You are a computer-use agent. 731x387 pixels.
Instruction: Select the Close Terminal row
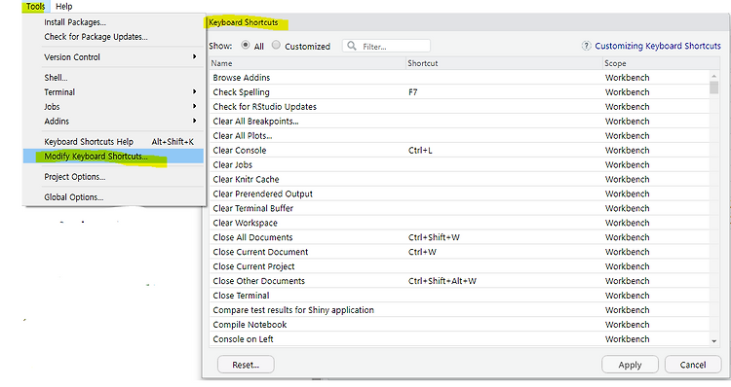(x=459, y=296)
